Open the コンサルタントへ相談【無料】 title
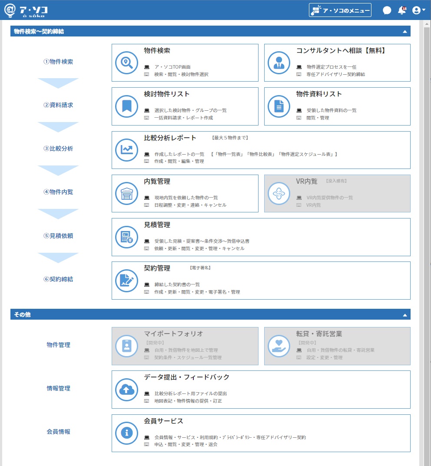 [341, 50]
